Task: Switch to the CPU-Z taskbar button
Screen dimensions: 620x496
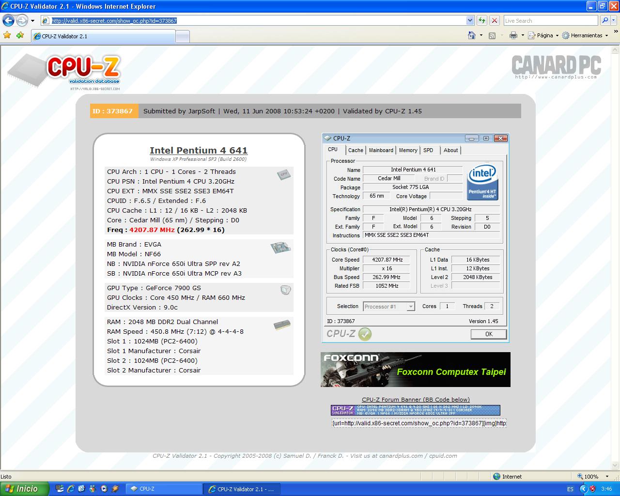Action: pyautogui.click(x=164, y=489)
